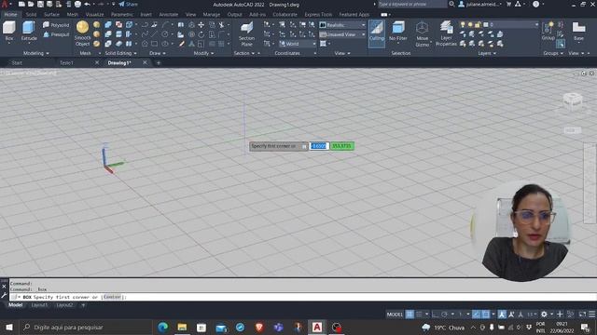This screenshot has width=597, height=335.
Task: Open the Realistic visual style dropdown
Action: tap(342, 25)
